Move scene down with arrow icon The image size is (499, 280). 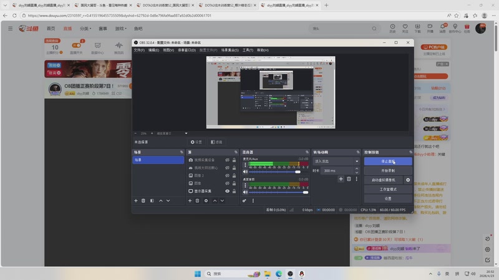point(168,200)
